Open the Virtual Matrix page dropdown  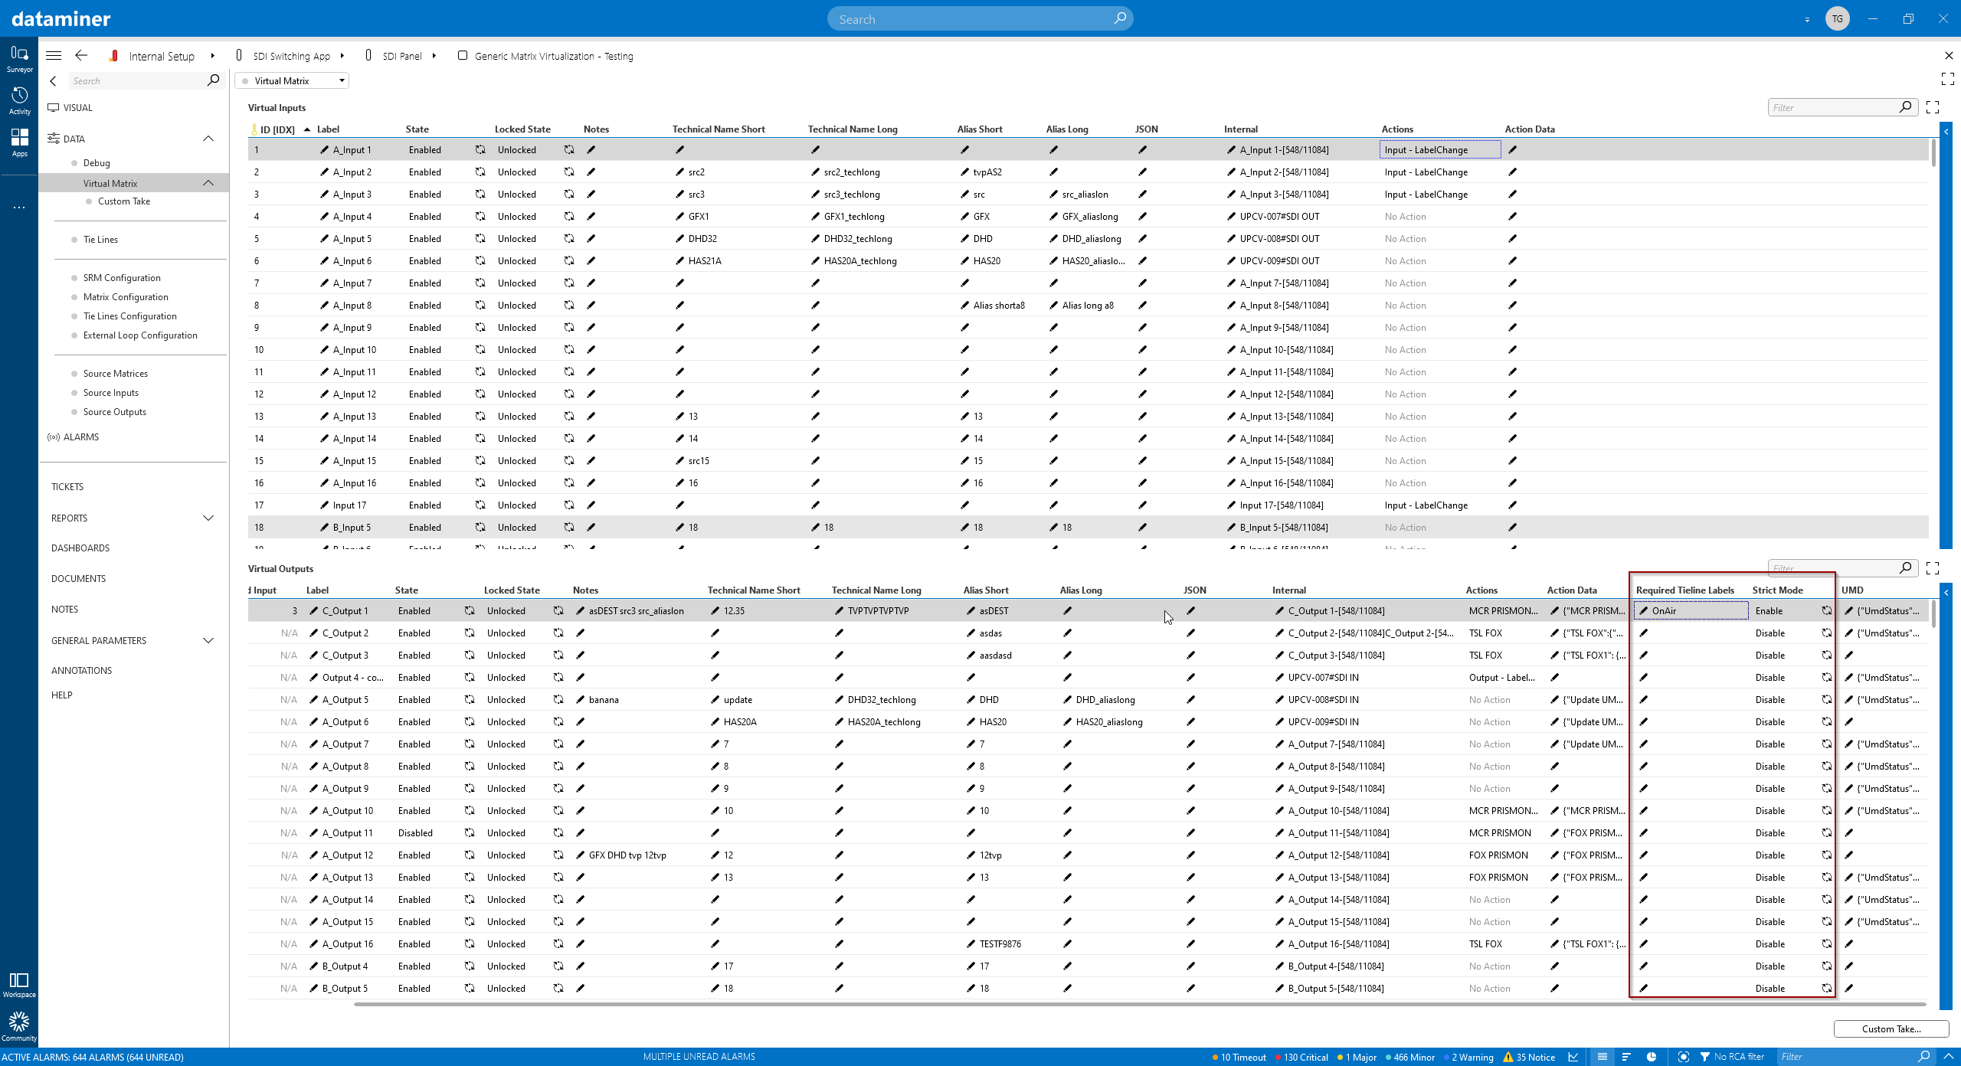(292, 80)
